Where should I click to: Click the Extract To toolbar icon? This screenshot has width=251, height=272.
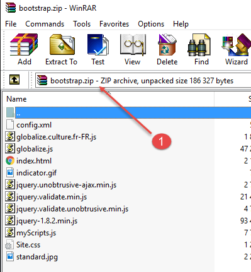click(62, 45)
